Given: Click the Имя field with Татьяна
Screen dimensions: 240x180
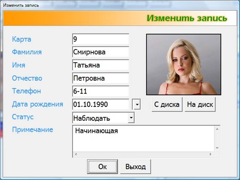Looking at the screenshot, I should tap(101, 65).
